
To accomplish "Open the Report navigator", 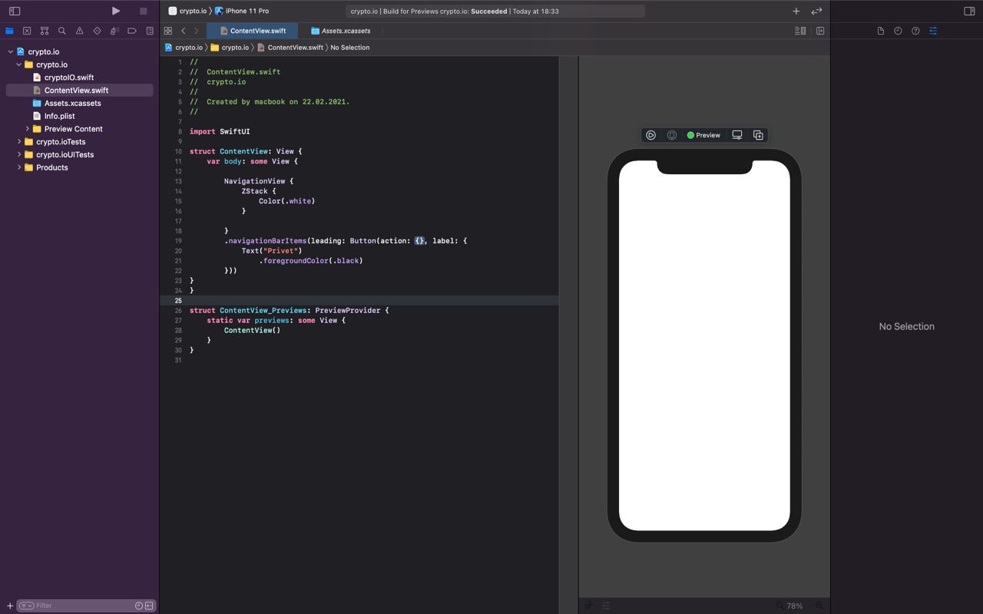I will [150, 31].
